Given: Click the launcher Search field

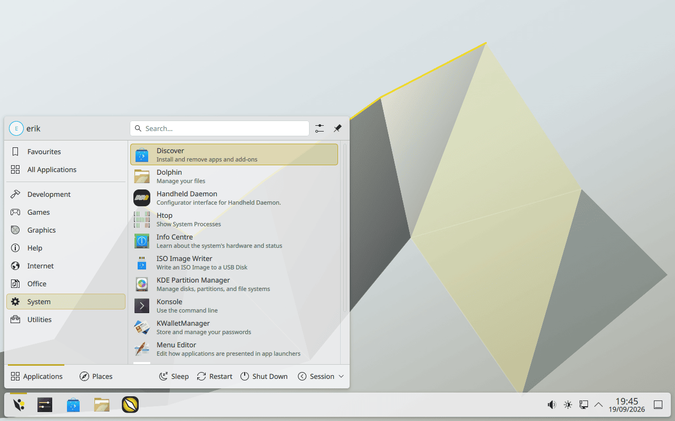Looking at the screenshot, I should [x=219, y=128].
